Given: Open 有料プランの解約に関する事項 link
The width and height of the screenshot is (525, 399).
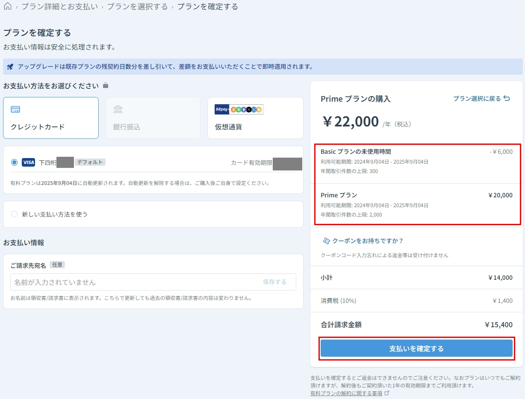Looking at the screenshot, I should pyautogui.click(x=346, y=393).
